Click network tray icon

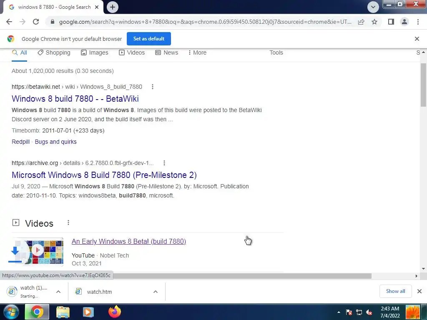(x=359, y=312)
